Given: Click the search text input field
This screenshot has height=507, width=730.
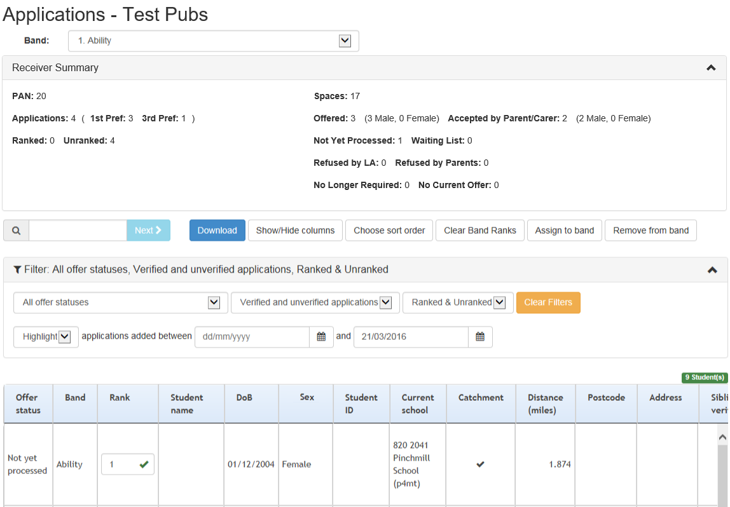Looking at the screenshot, I should [78, 231].
